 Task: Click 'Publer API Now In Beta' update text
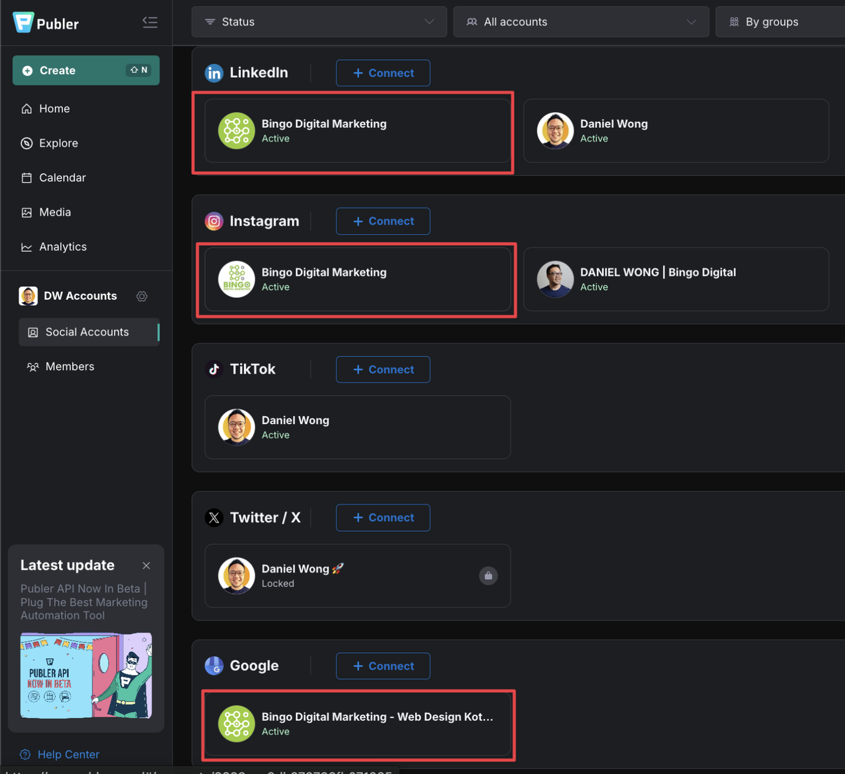pyautogui.click(x=84, y=602)
